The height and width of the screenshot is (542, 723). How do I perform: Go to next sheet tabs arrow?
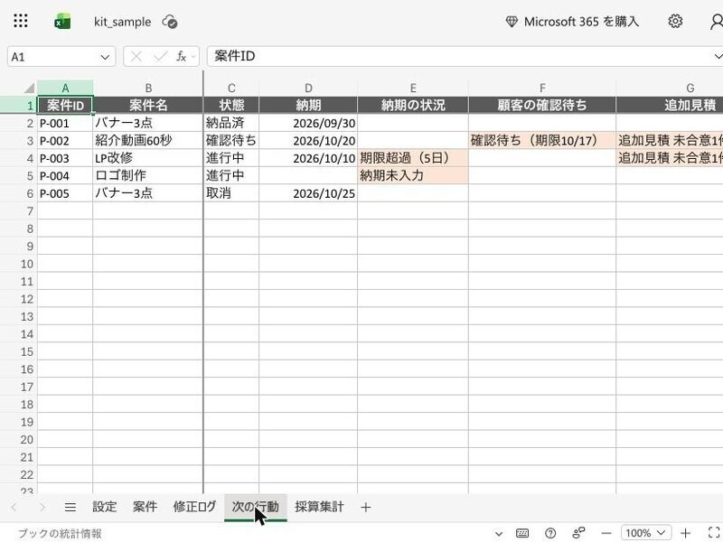click(x=42, y=508)
